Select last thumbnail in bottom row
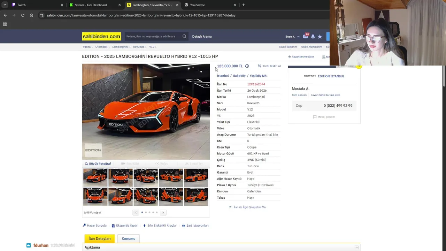 point(196,197)
